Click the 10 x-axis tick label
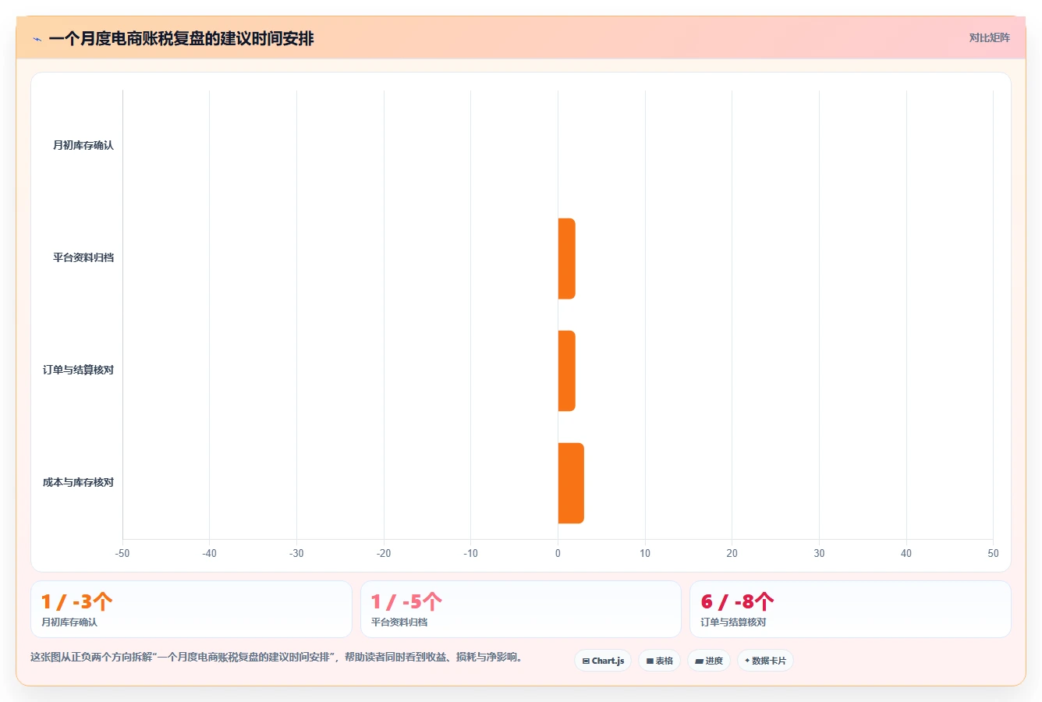The width and height of the screenshot is (1042, 702). pos(645,553)
